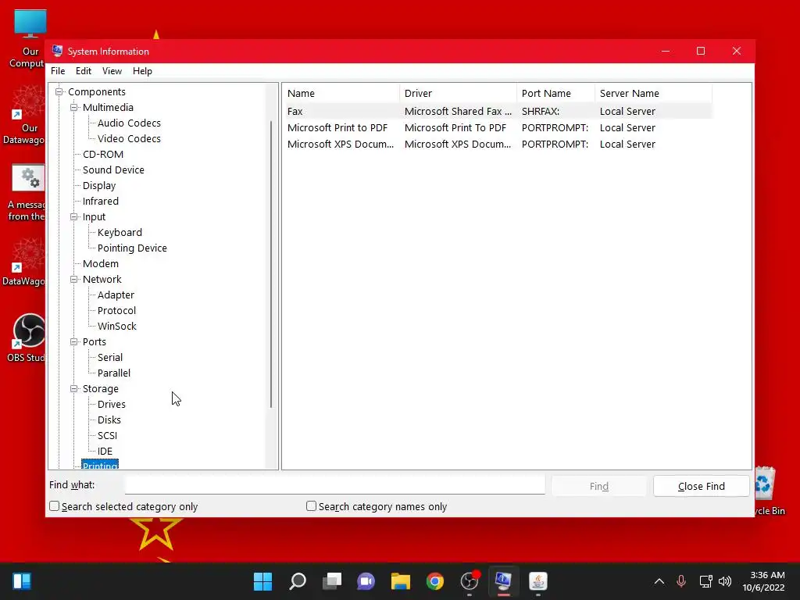Select Protocol tree item
This screenshot has width=800, height=600.
pyautogui.click(x=117, y=311)
